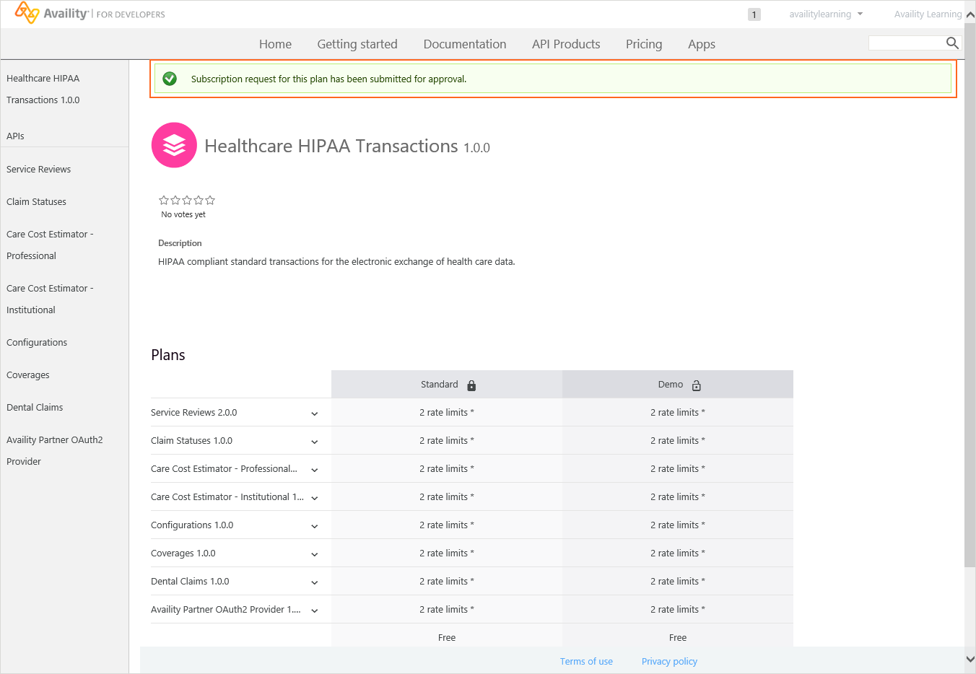Expand the Coverages 1.0.0 row

click(315, 554)
